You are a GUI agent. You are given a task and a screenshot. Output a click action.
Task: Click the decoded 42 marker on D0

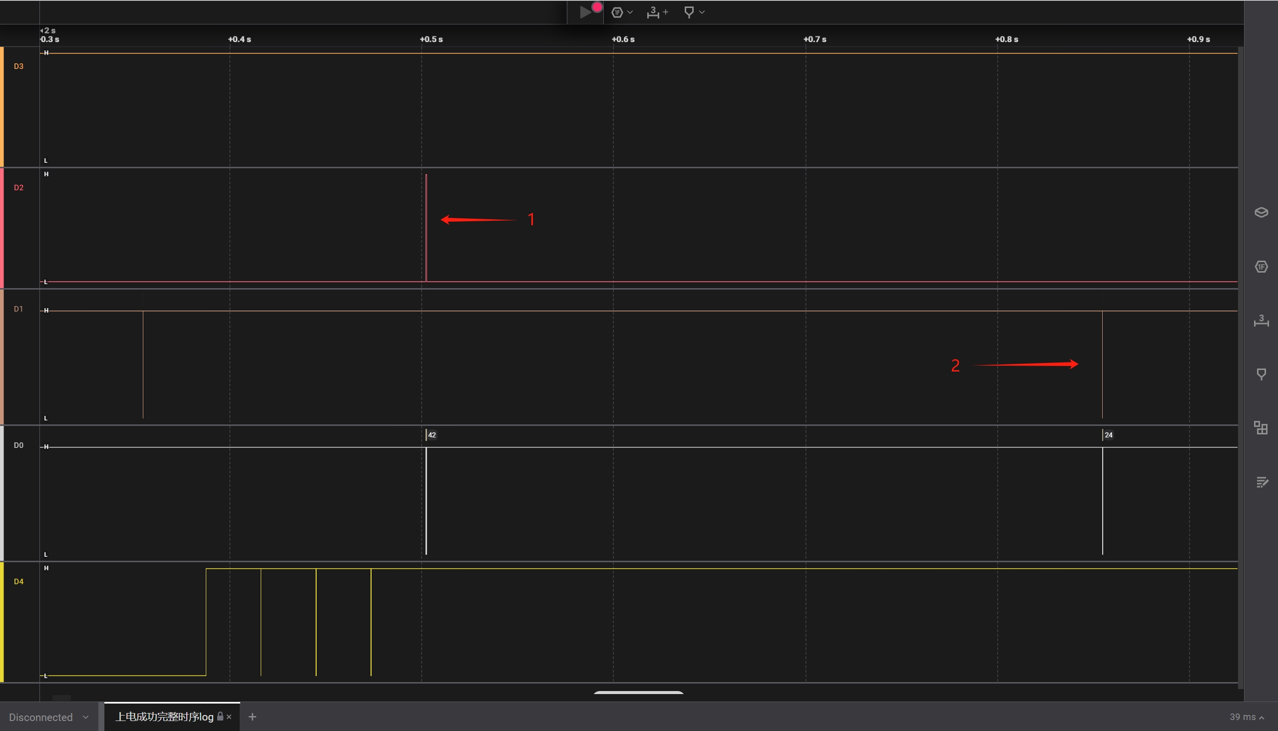431,435
